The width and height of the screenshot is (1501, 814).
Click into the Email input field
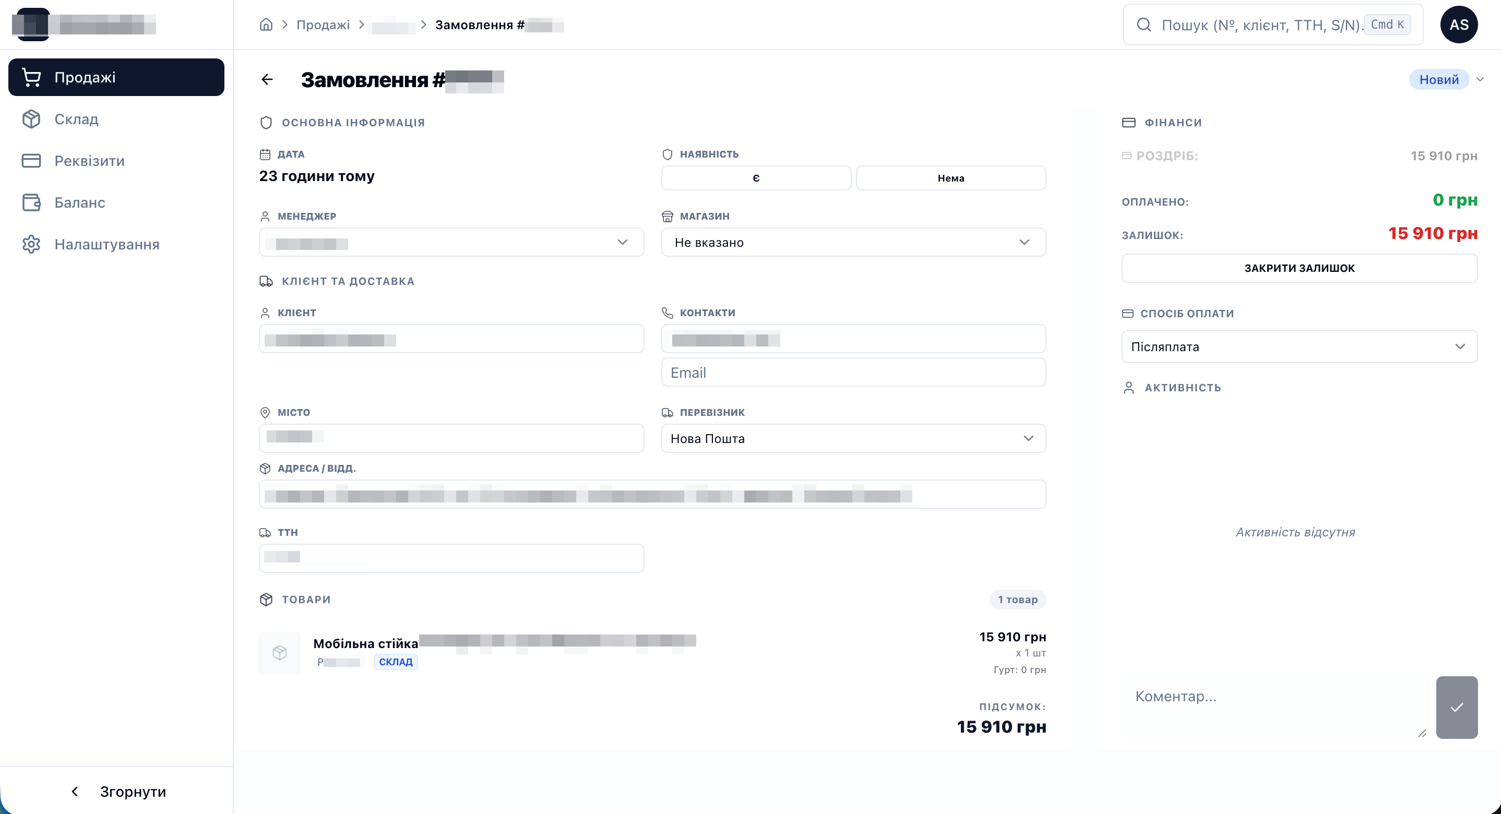tap(853, 373)
